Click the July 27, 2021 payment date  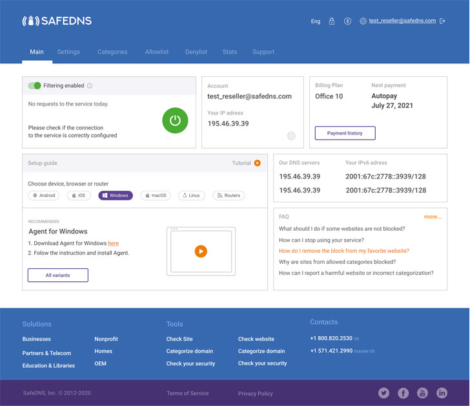392,105
